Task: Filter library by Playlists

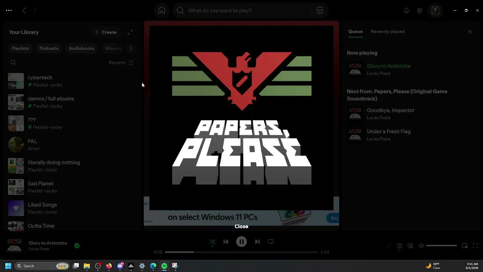Action: pos(20,48)
